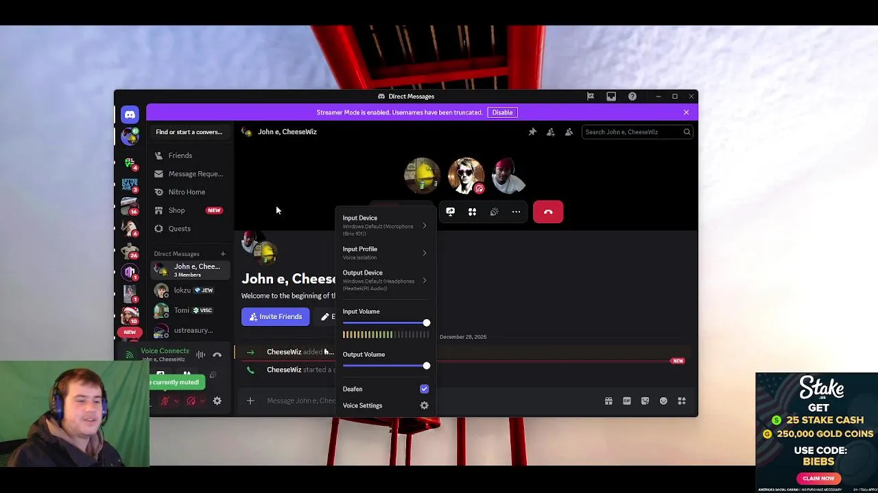This screenshot has width=878, height=493.
Task: Click Find or start a conversation box
Action: (x=189, y=132)
